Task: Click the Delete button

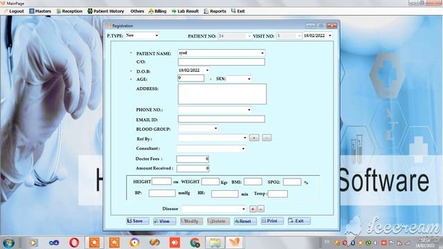Action: (218, 221)
